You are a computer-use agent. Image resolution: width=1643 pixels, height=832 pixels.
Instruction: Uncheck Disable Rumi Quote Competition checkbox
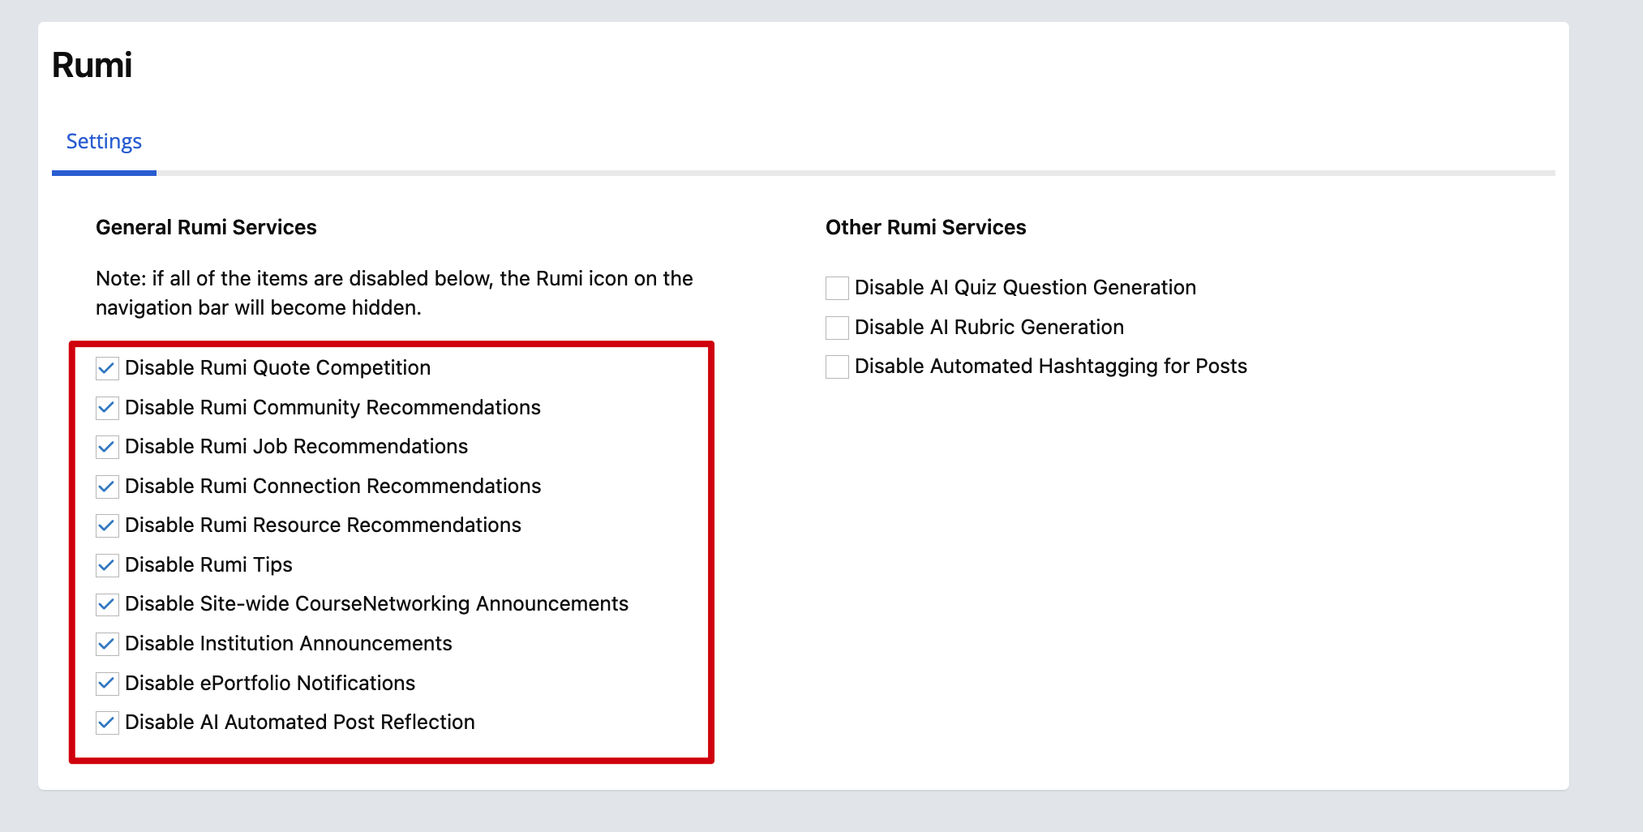[x=107, y=368]
